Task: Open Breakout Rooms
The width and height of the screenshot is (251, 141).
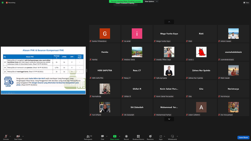Action: tap(138, 137)
